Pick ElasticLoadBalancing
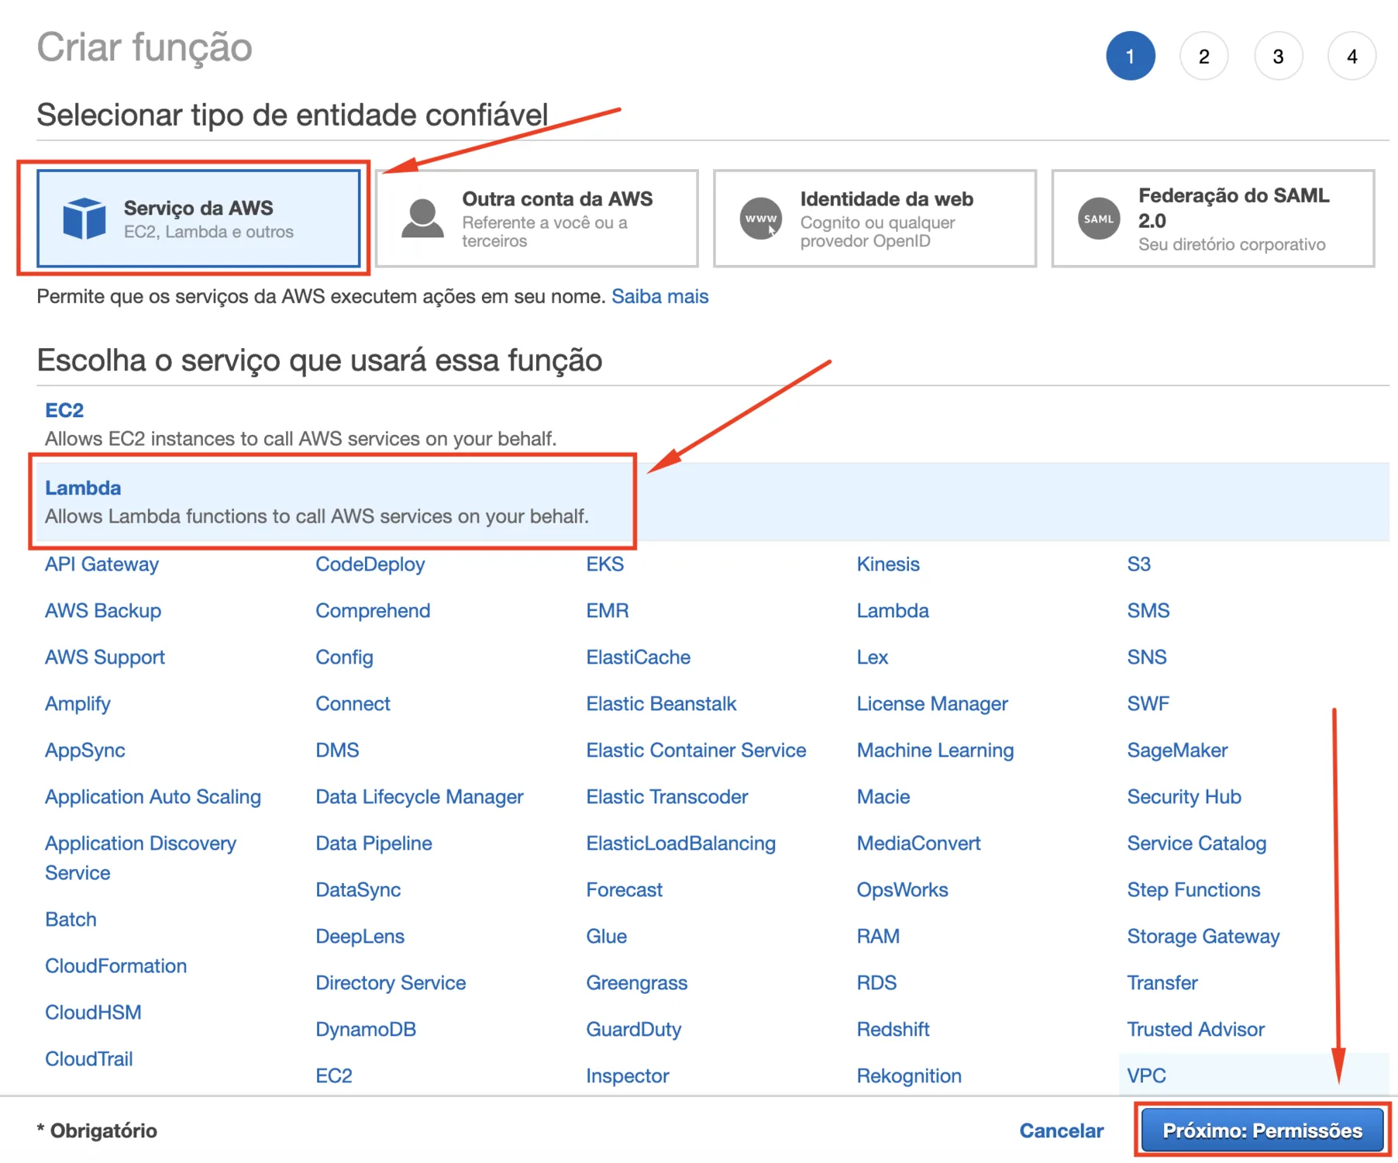 (x=680, y=843)
